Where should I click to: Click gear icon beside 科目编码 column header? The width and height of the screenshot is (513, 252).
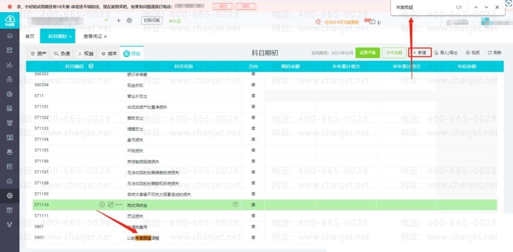click(x=91, y=66)
